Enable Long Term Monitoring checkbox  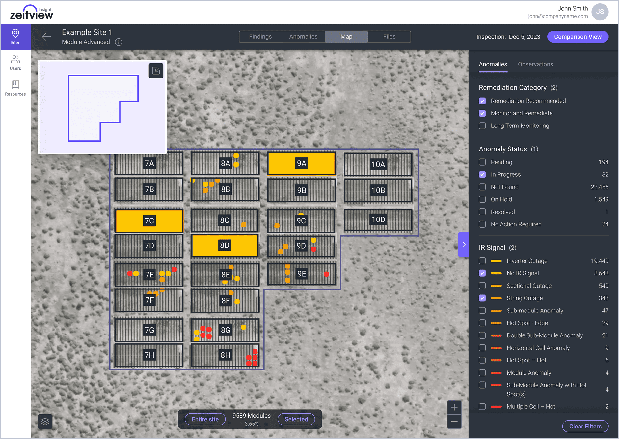click(482, 126)
